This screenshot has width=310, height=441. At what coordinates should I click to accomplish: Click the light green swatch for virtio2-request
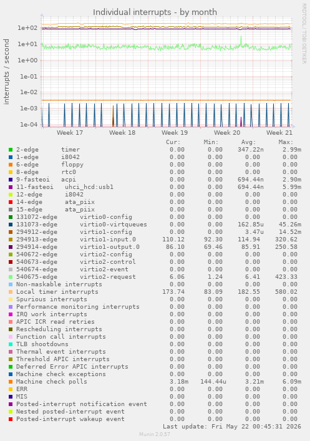11,277
